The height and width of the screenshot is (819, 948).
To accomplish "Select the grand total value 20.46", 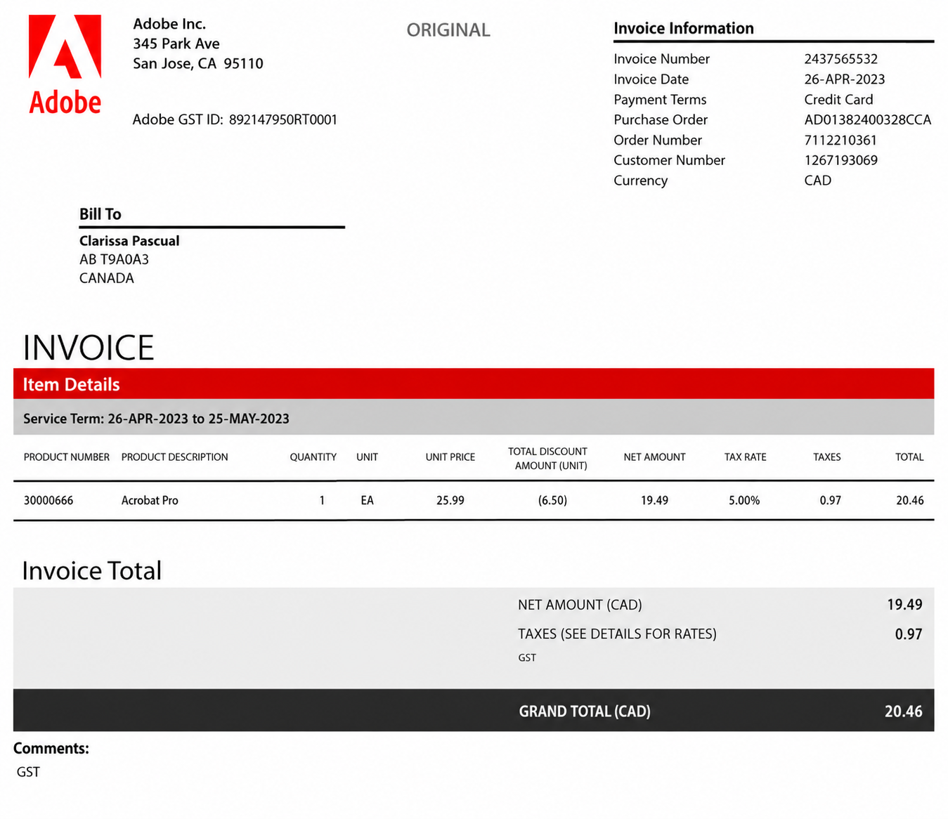I will tap(903, 712).
